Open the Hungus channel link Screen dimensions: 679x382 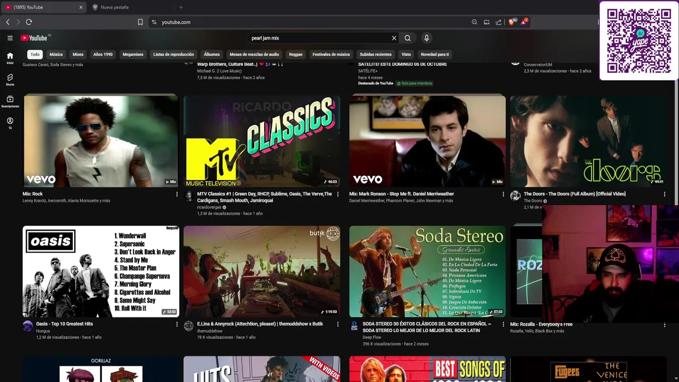pyautogui.click(x=43, y=331)
